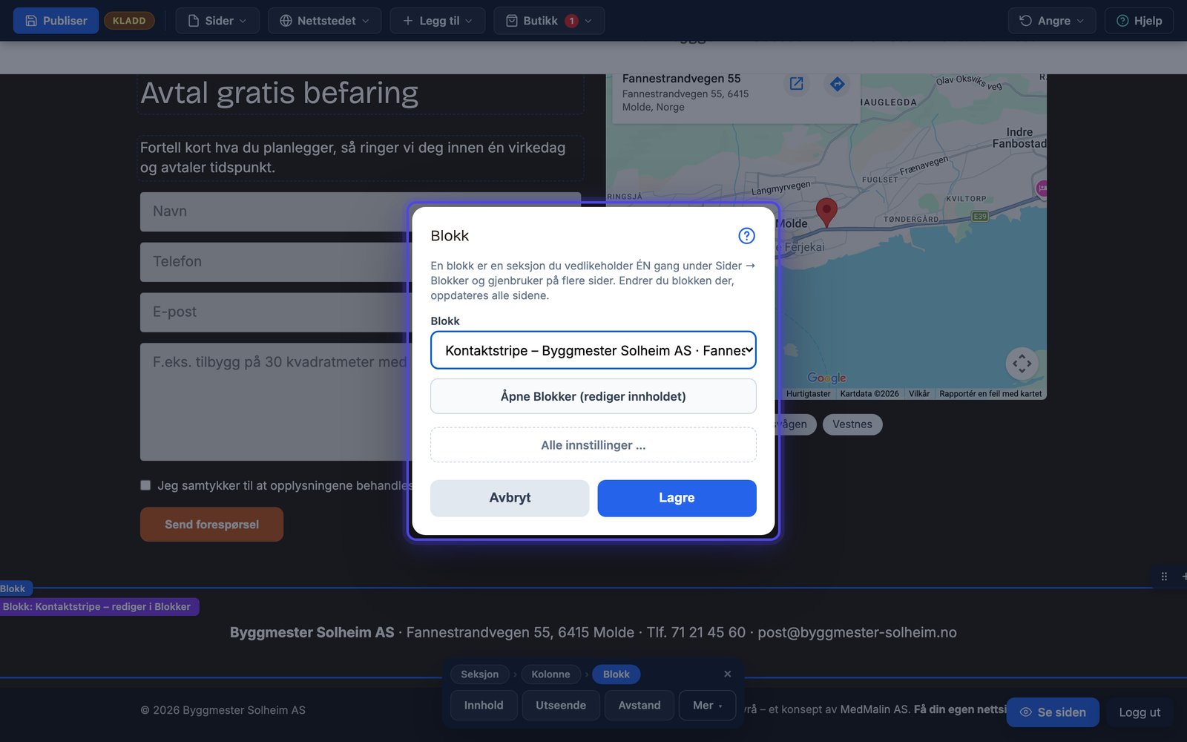Open the Sider dropdown menu
The width and height of the screenshot is (1187, 742).
click(x=217, y=21)
